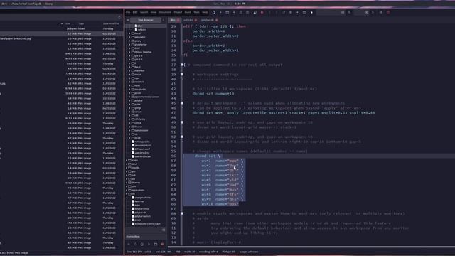Expand the polybar folder in tree
Viewport: 455px width, 256px height.
(129, 100)
